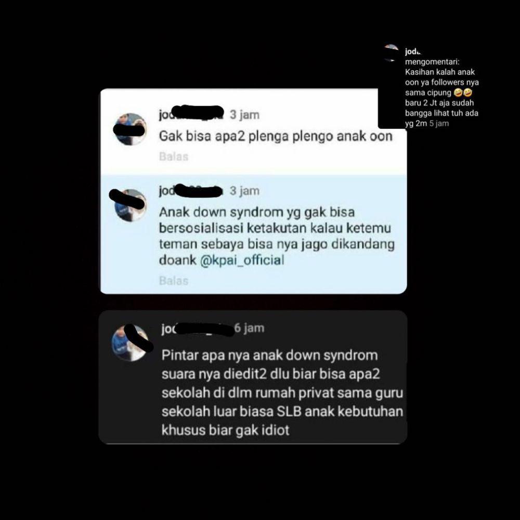Open the avatar of the dark-mode "Pintar apa nya" comment
The height and width of the screenshot is (520, 520).
129,343
